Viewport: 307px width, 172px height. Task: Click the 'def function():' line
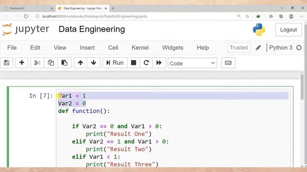tap(84, 111)
